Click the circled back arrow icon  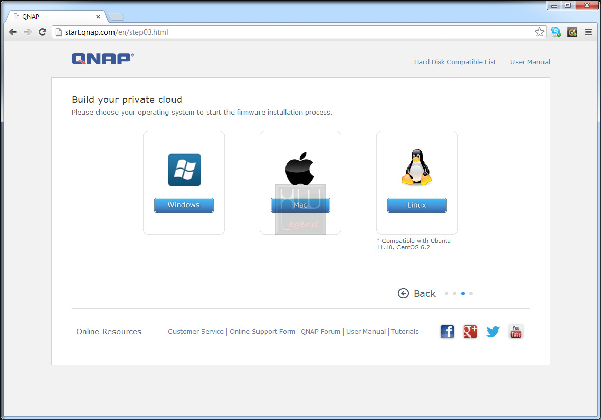[403, 293]
